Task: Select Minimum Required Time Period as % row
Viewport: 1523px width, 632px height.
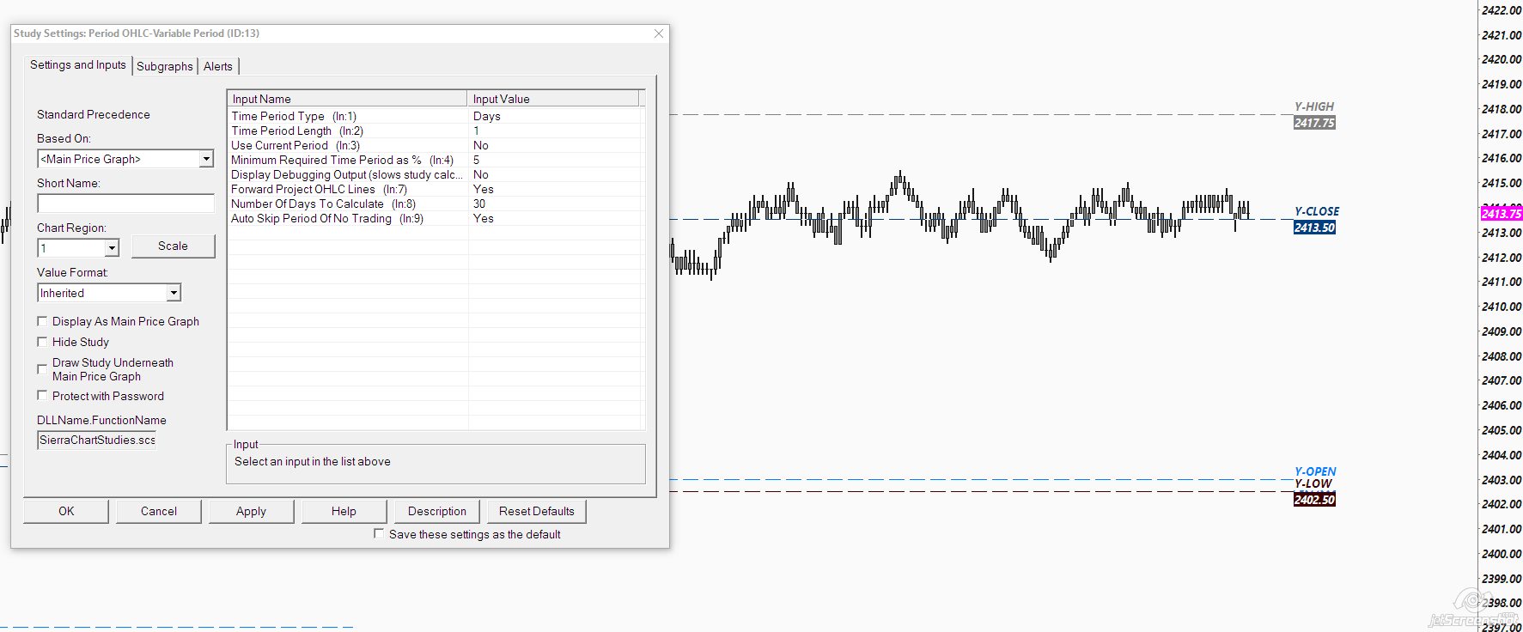Action: tap(436, 160)
